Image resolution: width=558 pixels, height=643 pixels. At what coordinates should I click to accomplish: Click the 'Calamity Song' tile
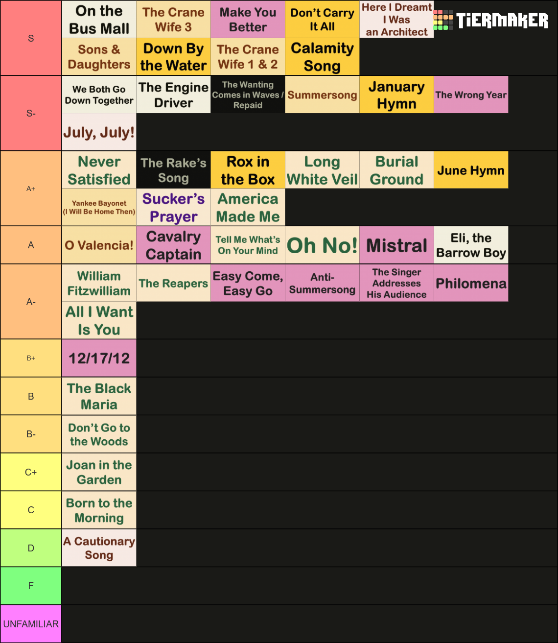coord(323,57)
